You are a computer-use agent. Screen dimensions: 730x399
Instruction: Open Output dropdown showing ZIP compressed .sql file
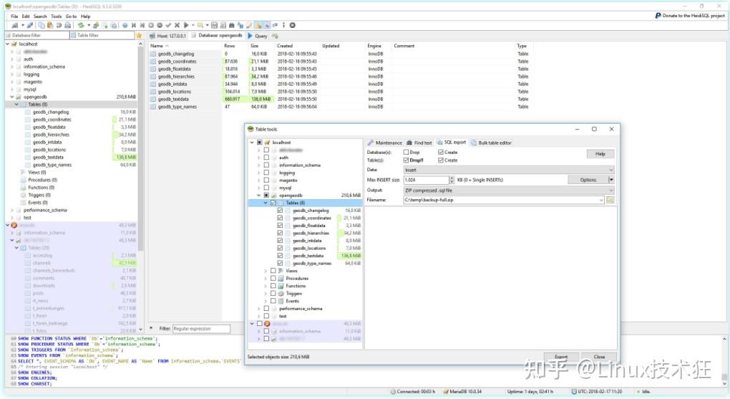pyautogui.click(x=509, y=191)
